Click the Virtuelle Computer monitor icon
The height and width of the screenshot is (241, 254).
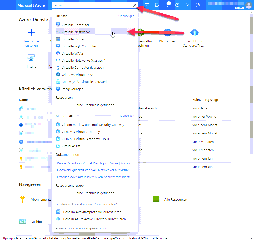[58, 25]
